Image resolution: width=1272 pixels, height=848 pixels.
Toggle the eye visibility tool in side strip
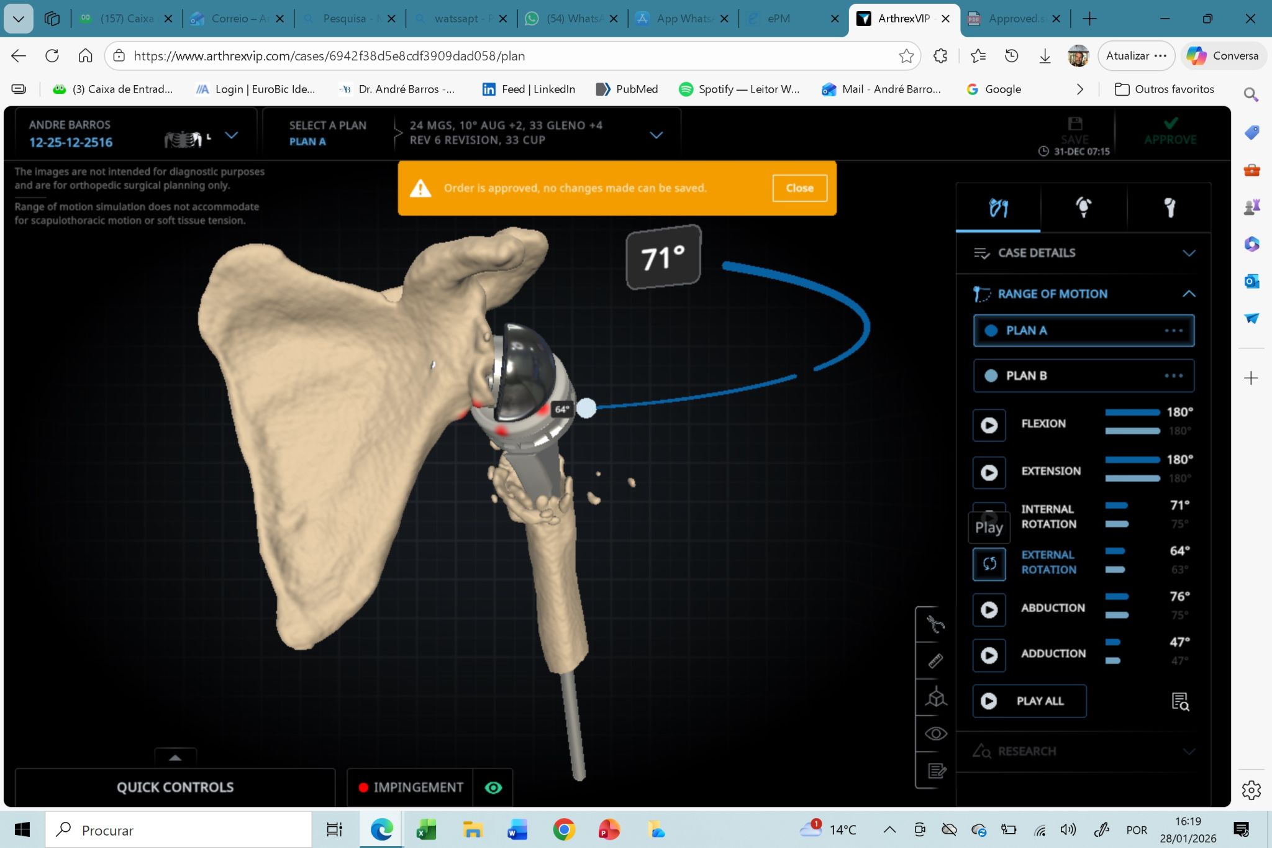click(x=935, y=734)
